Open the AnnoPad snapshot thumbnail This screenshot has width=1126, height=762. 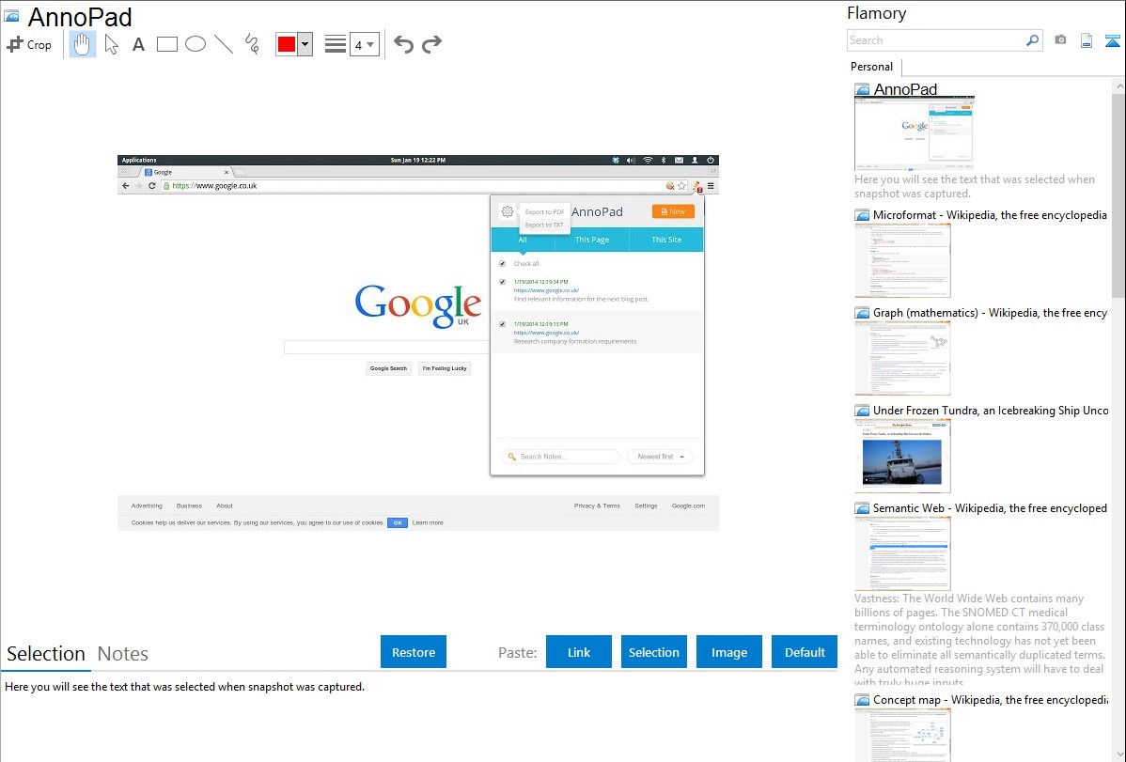(x=914, y=133)
